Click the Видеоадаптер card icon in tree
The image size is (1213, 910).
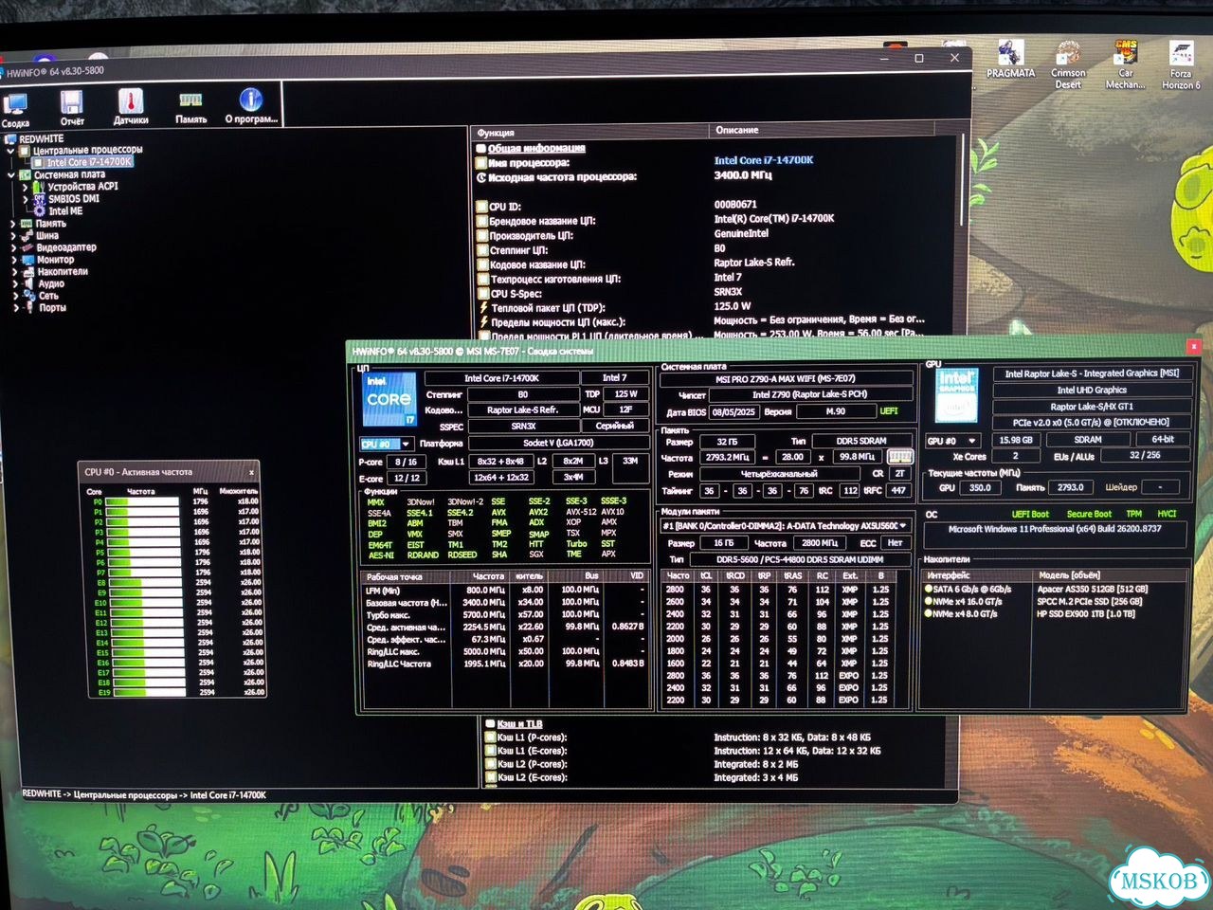pos(27,247)
